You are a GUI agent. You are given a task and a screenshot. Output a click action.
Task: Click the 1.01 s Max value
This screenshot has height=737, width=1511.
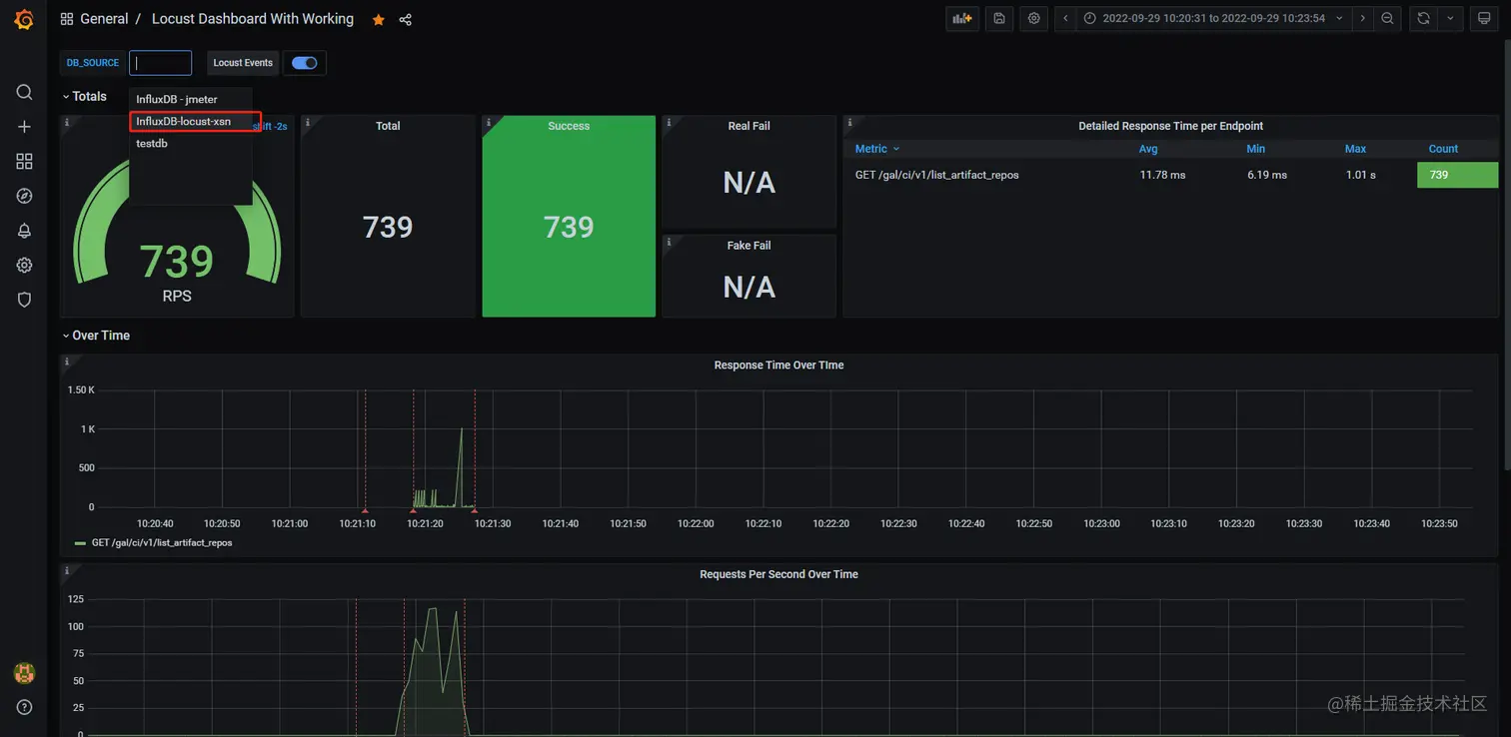click(x=1360, y=175)
